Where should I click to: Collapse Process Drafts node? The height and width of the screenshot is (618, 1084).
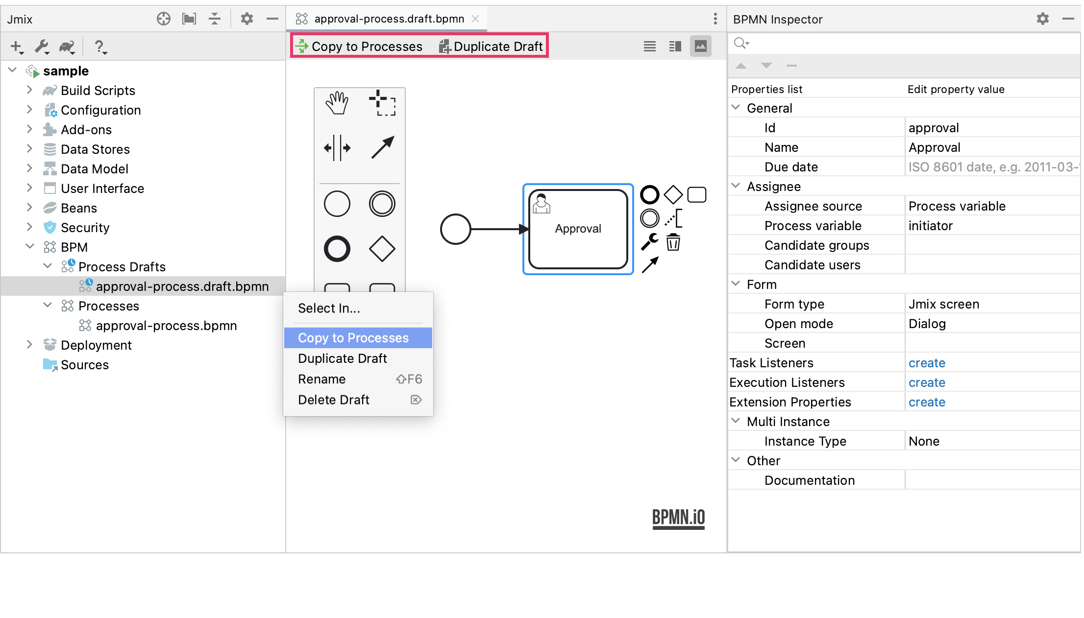click(48, 266)
